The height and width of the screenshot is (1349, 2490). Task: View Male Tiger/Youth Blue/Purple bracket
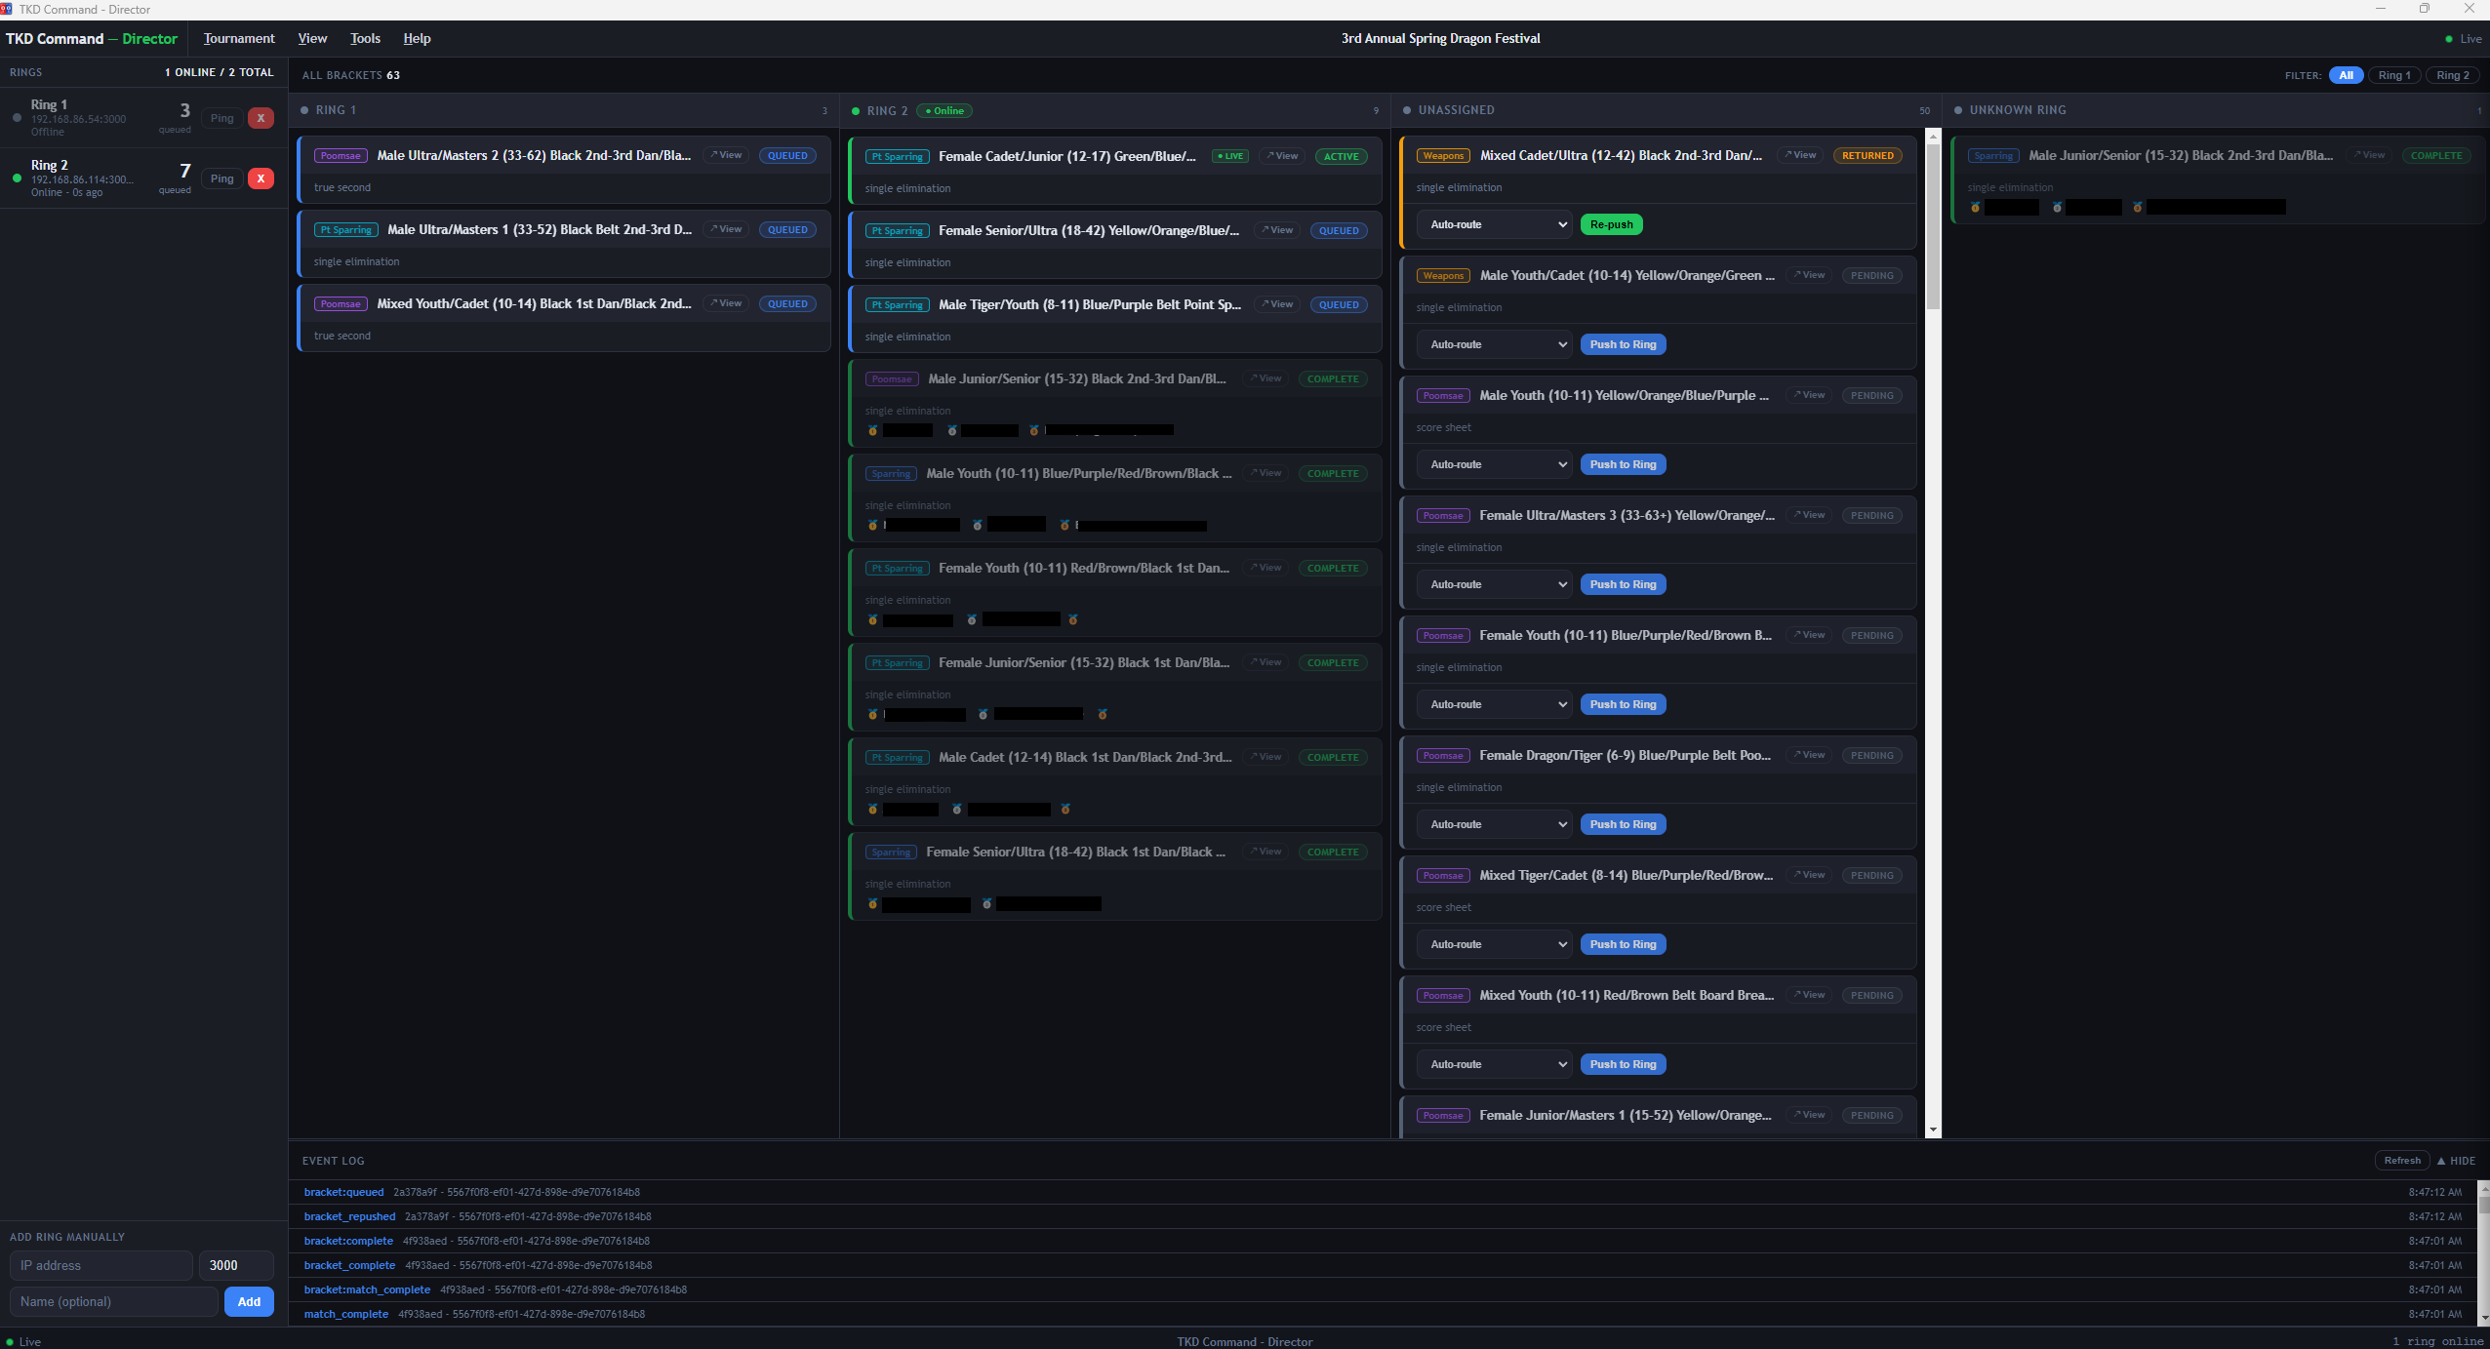1277,304
